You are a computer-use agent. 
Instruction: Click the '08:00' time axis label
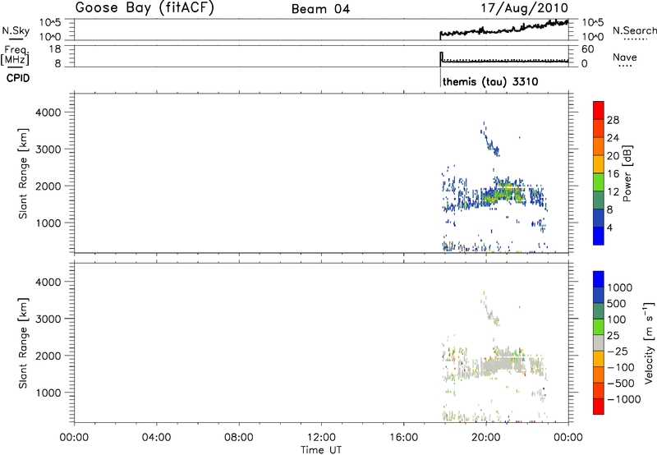tap(239, 438)
